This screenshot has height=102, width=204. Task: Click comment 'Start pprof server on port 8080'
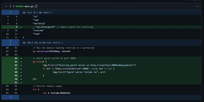(x=54, y=58)
